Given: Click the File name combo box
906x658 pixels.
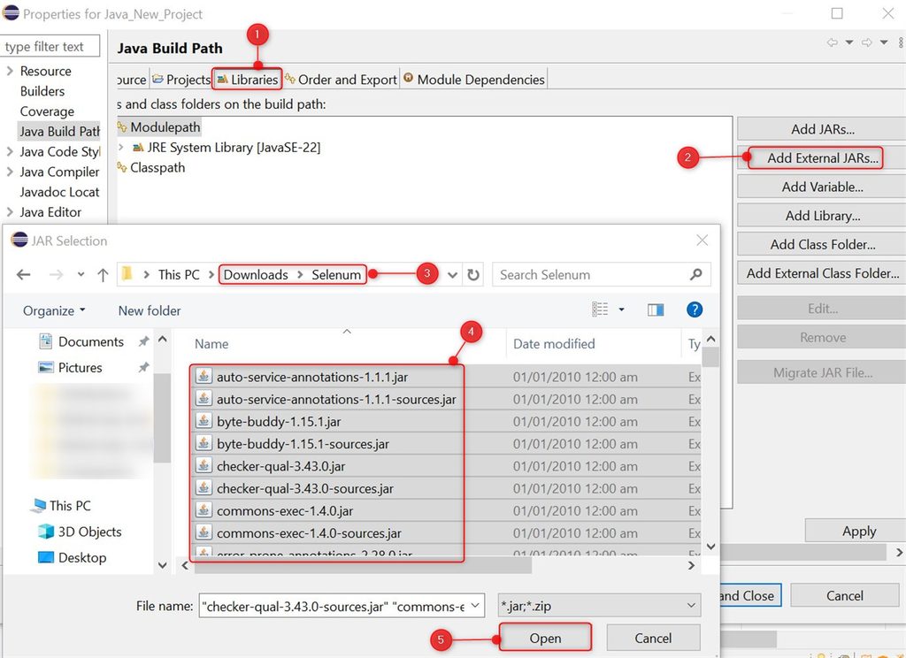Looking at the screenshot, I should (x=342, y=606).
